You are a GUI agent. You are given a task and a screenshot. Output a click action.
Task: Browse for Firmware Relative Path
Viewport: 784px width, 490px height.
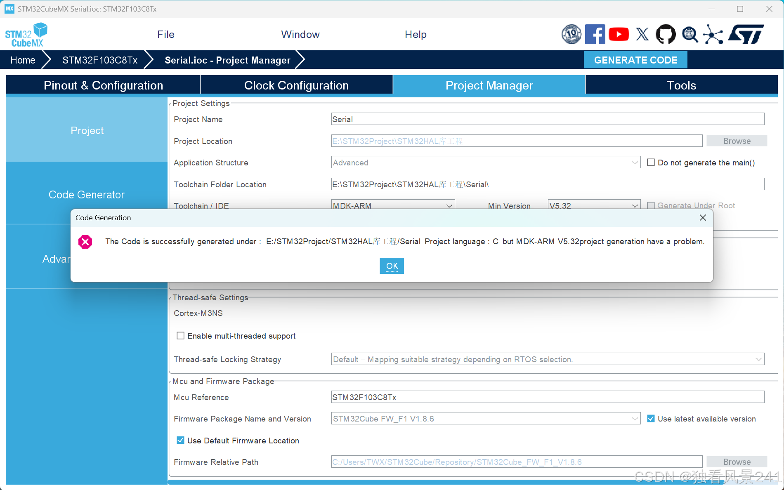[737, 462]
